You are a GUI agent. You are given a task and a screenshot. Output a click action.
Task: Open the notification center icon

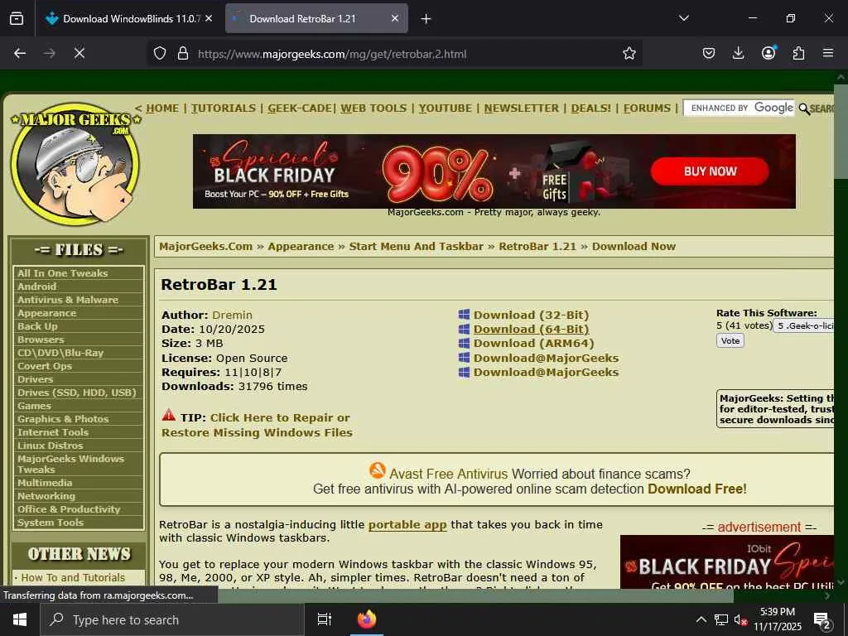pos(822,621)
